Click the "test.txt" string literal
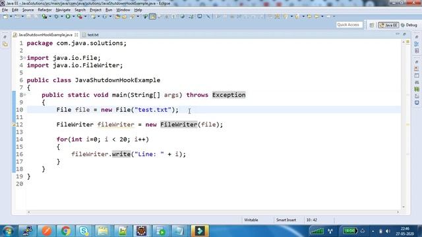This screenshot has width=422, height=237. (152, 110)
